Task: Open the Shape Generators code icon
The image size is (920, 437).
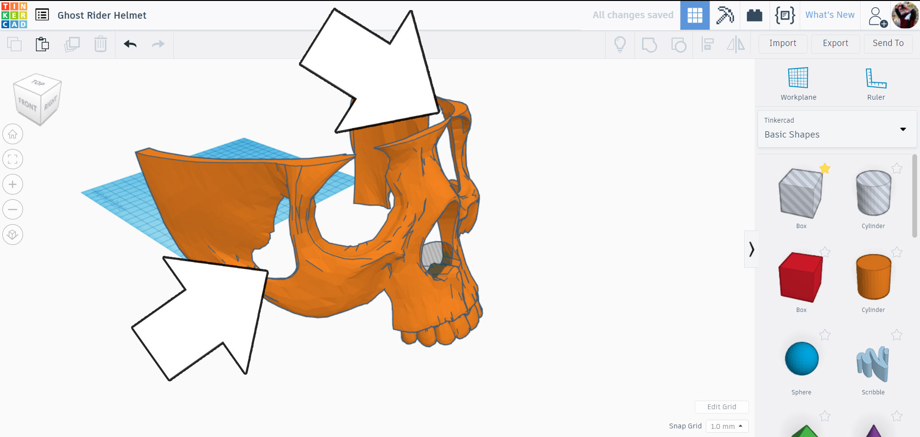Action: (x=785, y=15)
